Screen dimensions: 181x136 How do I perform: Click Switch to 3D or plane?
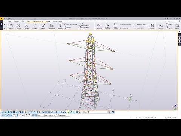(71, 25)
